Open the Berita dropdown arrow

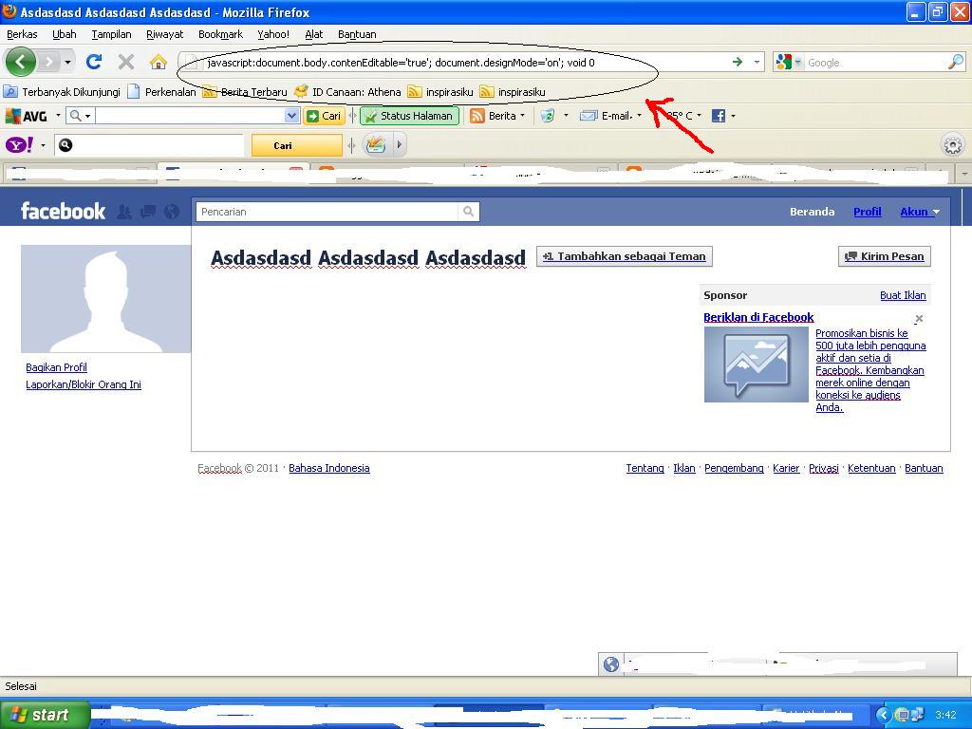tap(523, 115)
